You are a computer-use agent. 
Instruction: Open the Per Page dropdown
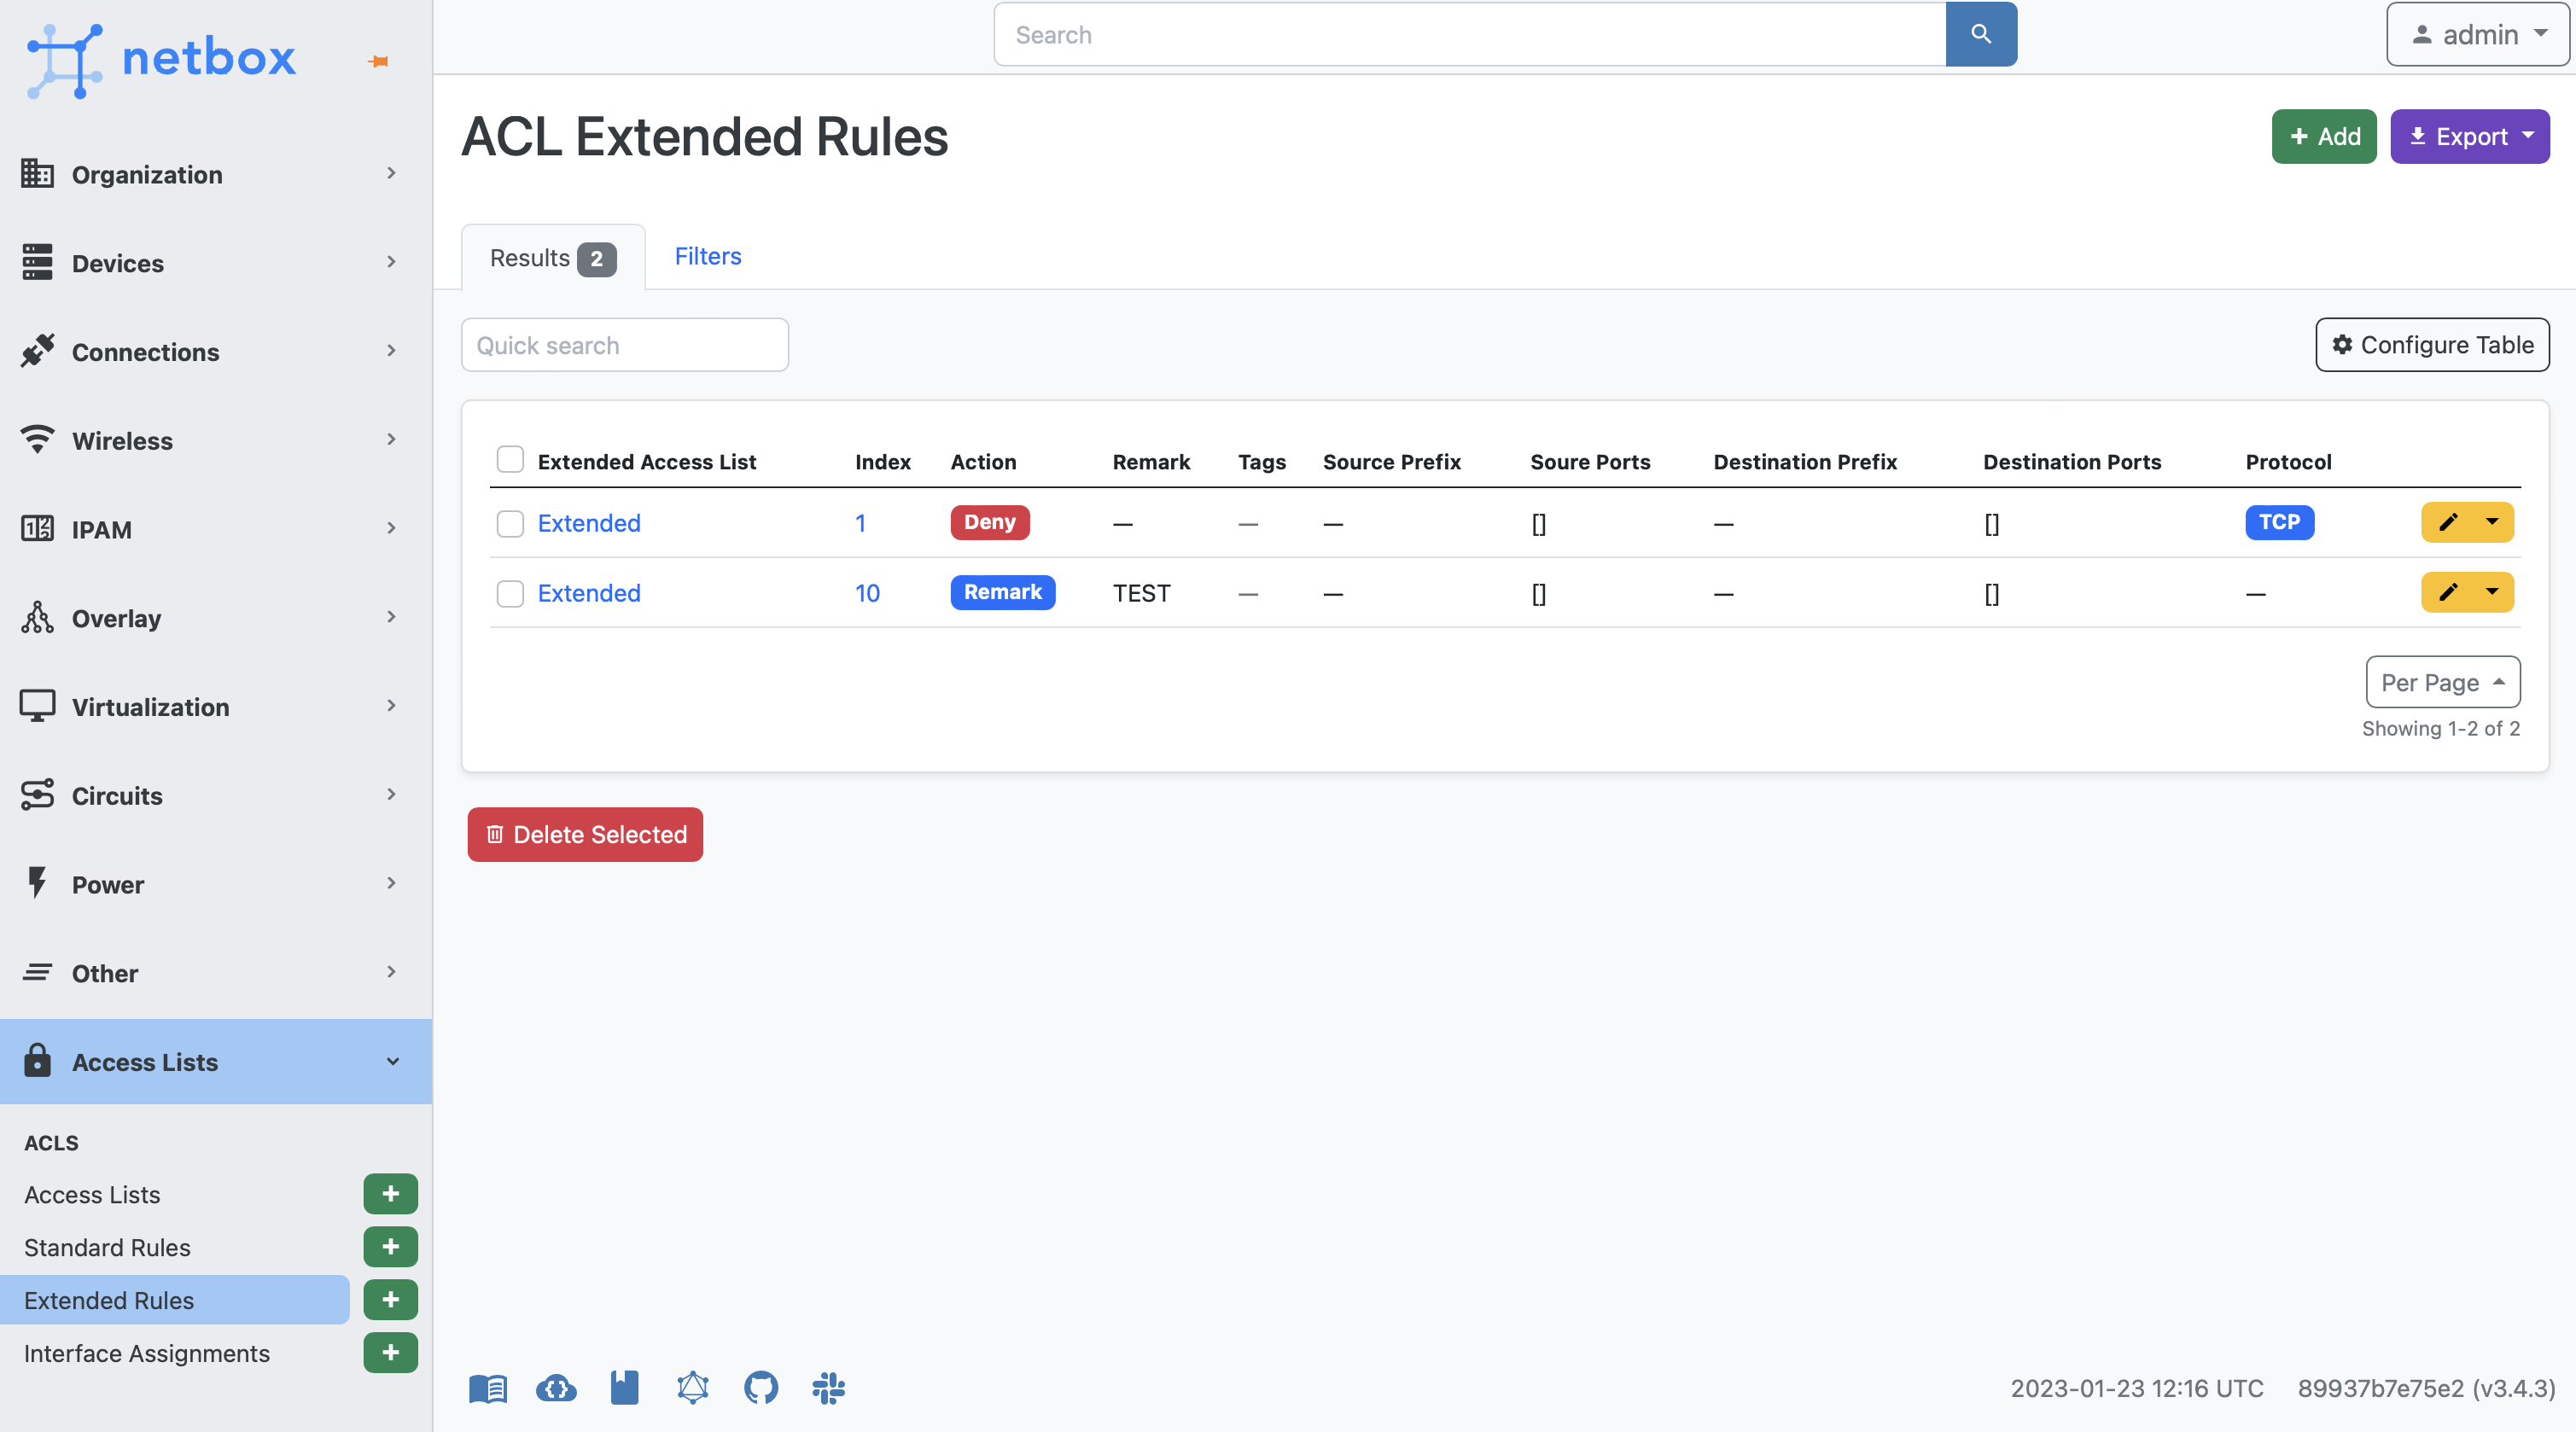[x=2442, y=682]
